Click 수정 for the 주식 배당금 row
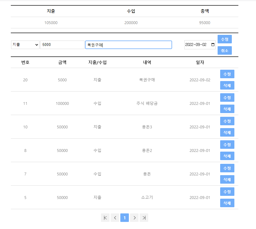This screenshot has width=256, height=229. coord(227,97)
